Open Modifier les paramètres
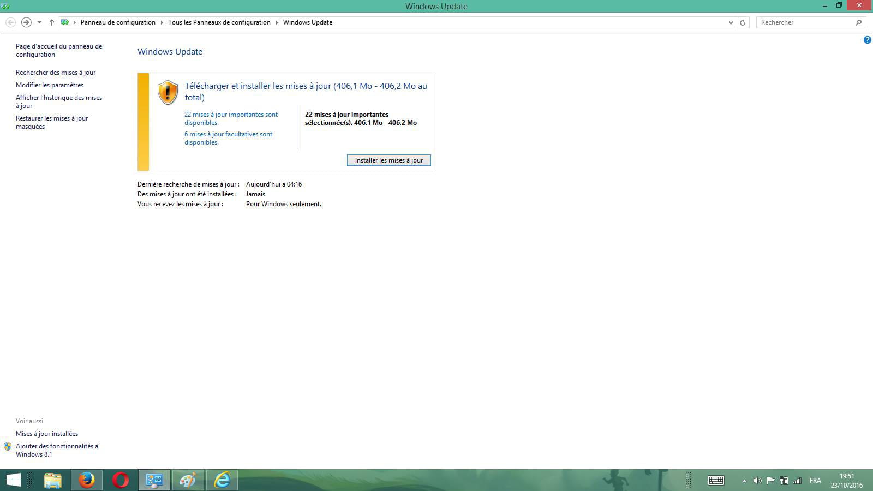 50,85
